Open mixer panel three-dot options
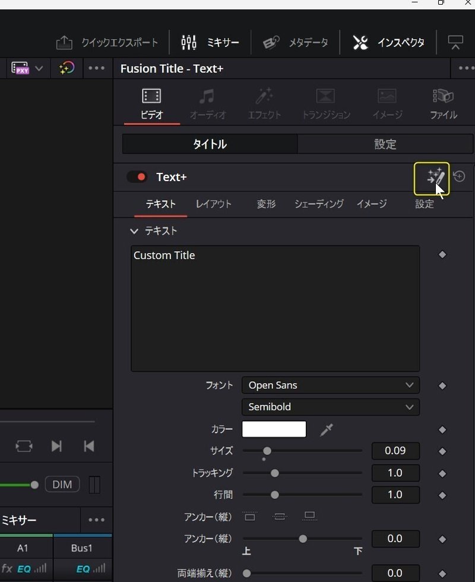Screen dimensions: 475x582 click(x=96, y=520)
